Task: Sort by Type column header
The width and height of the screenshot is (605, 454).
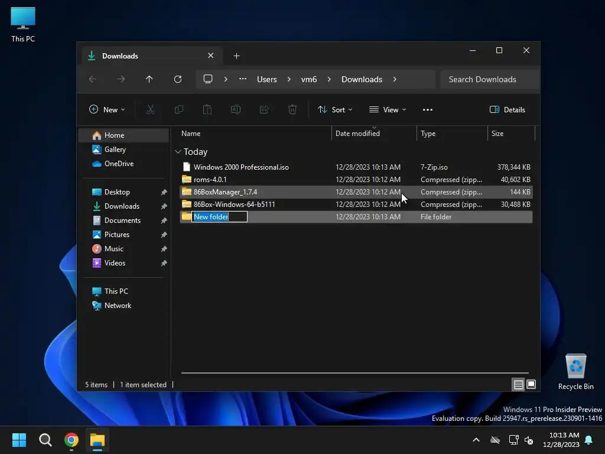Action: coord(452,133)
